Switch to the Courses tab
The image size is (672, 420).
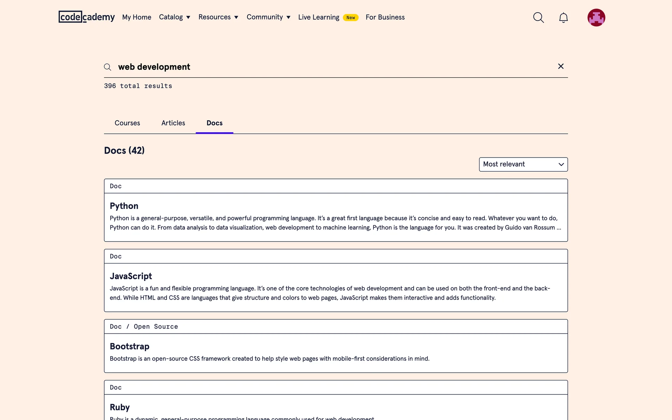(127, 123)
